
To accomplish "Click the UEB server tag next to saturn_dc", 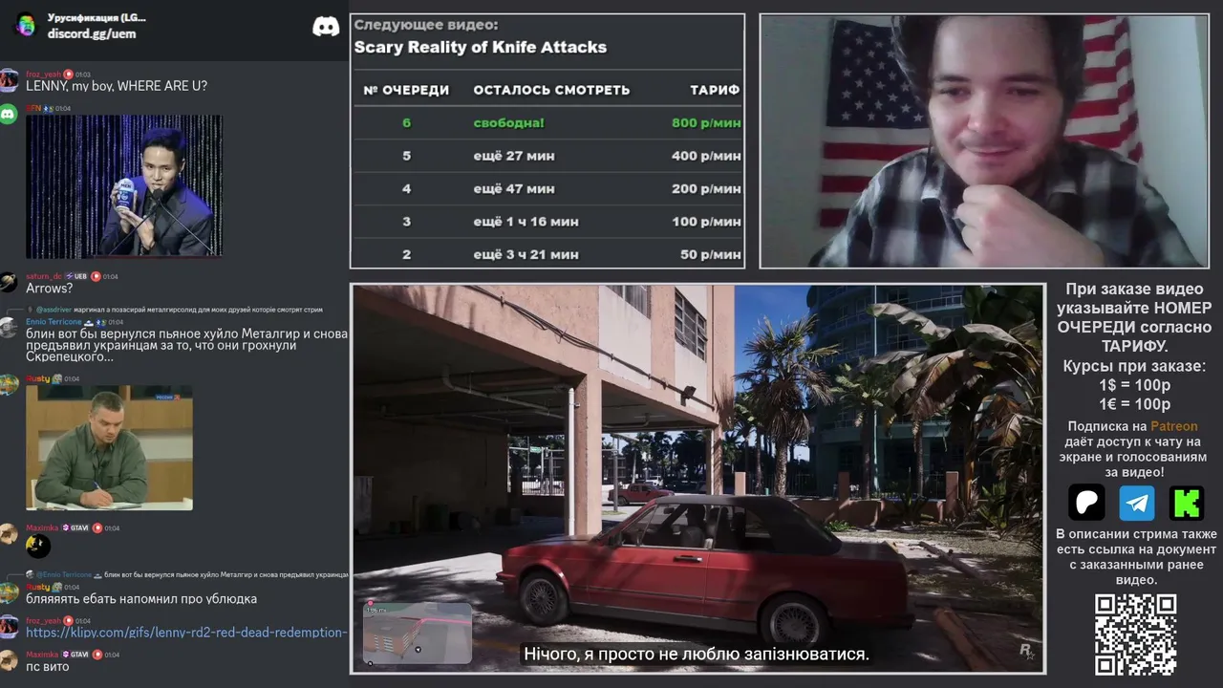I will coord(76,276).
